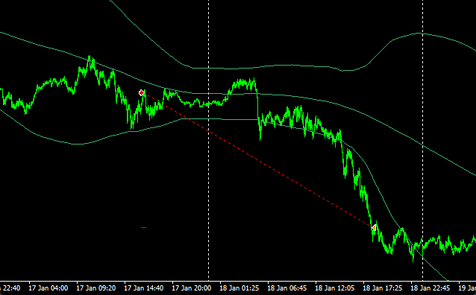This screenshot has width=476, height=295.
Task: Click the 17 Jan 09:20 time label
Action: tap(95, 288)
